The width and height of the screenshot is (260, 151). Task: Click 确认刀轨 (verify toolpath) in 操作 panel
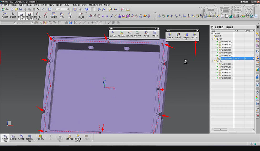[121, 34]
